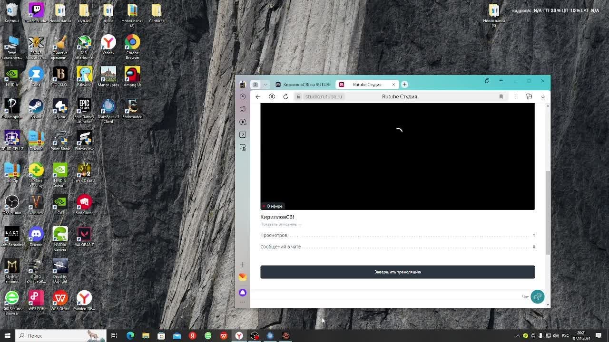Click Завершить трансляцию button
Viewport: 609px width, 342px height.
tap(398, 272)
